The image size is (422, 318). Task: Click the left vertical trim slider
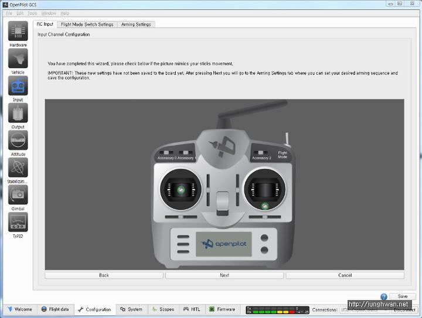(x=208, y=190)
